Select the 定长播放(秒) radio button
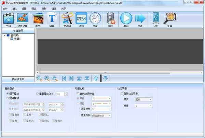This screenshot has height=138, width=205. 37,94
